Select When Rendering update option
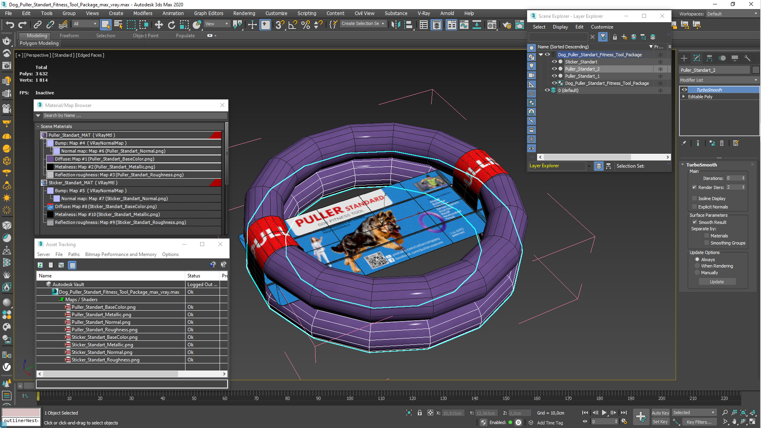The image size is (761, 428). [x=697, y=266]
